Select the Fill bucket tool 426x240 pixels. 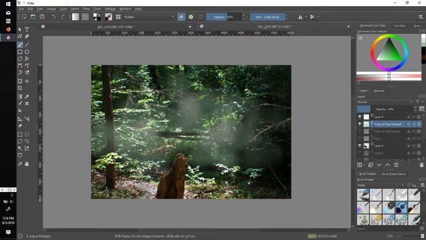[x=20, y=111]
